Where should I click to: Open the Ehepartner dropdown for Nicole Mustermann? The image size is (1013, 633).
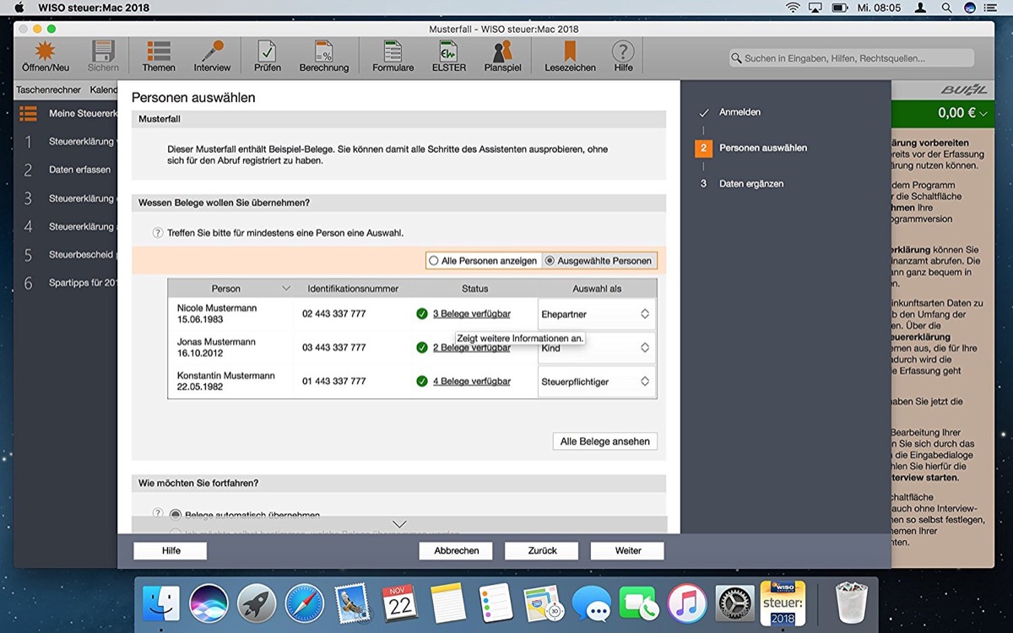pyautogui.click(x=596, y=314)
